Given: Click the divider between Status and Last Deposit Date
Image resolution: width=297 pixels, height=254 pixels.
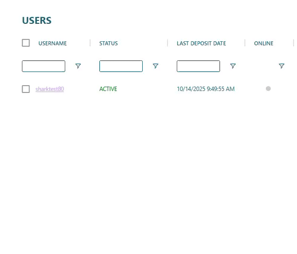Looking at the screenshot, I should (x=167, y=43).
